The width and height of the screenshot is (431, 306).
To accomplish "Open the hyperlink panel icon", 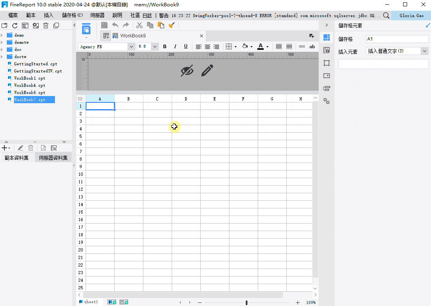I will (327, 101).
